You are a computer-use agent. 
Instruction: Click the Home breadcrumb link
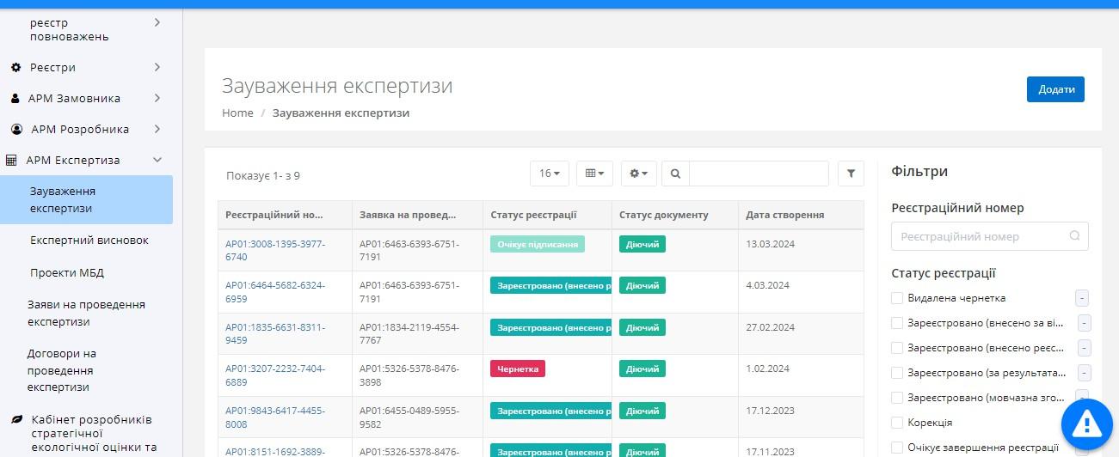click(237, 113)
